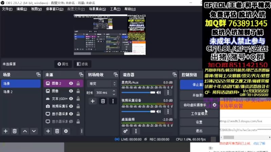271x152 pixels.
Task: Click the 停止直播 button
Action: [x=191, y=84]
